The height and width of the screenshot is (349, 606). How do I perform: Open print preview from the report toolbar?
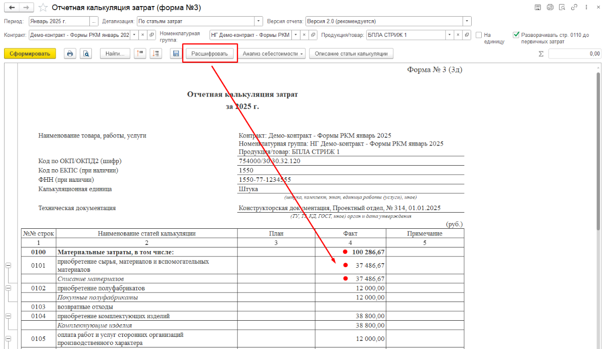(86, 54)
